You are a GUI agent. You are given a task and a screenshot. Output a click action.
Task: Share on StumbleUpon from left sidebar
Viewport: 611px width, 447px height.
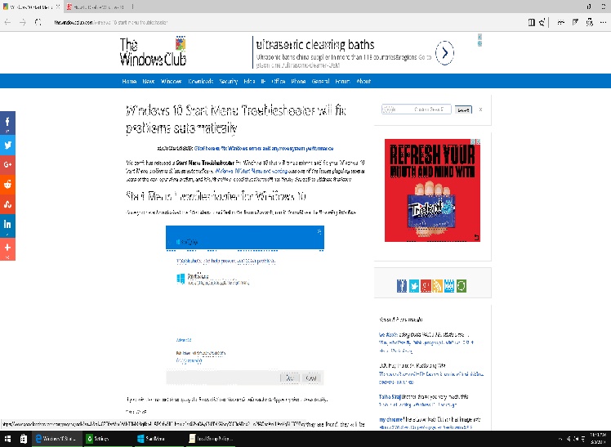click(7, 203)
